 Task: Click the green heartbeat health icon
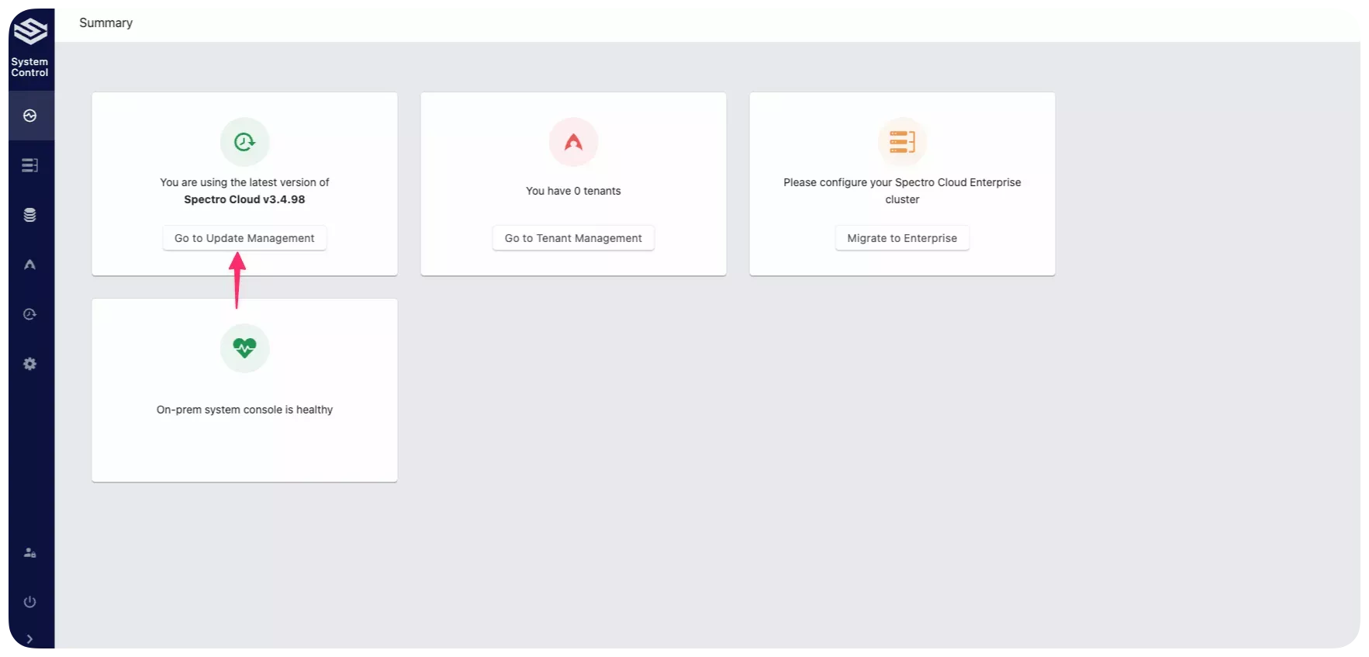pyautogui.click(x=244, y=348)
